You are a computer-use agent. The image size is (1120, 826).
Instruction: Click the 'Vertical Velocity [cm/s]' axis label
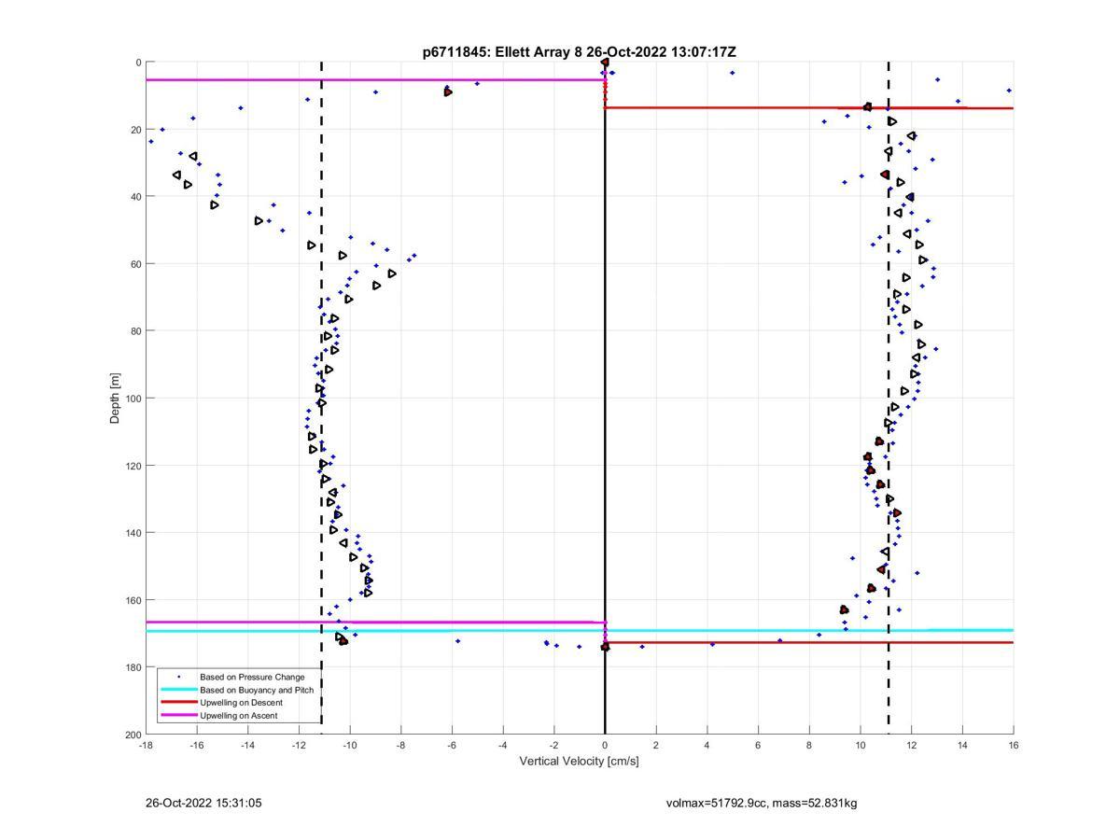pyautogui.click(x=579, y=761)
